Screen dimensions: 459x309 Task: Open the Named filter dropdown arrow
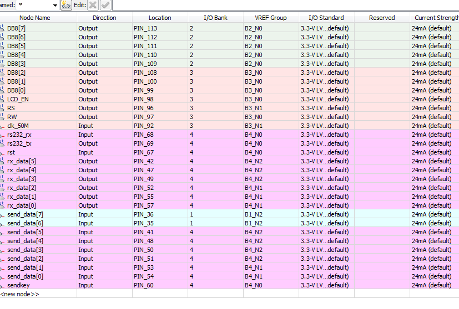pyautogui.click(x=55, y=5)
